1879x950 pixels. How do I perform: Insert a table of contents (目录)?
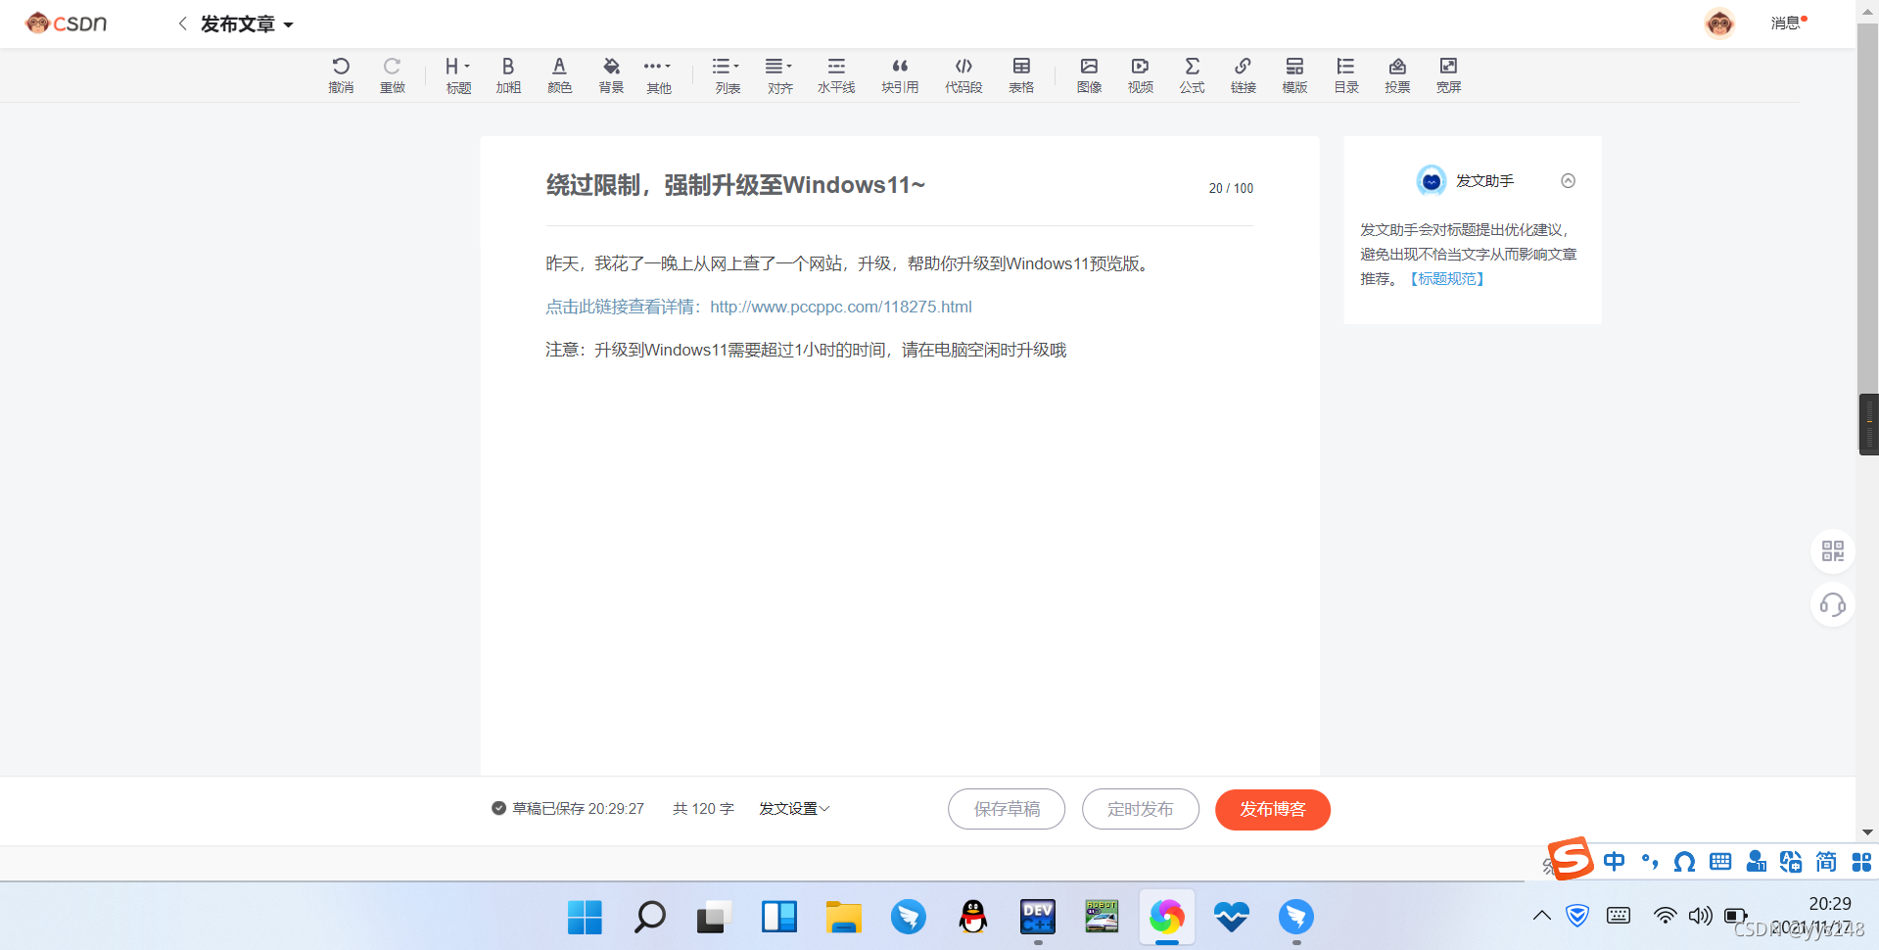(1346, 75)
